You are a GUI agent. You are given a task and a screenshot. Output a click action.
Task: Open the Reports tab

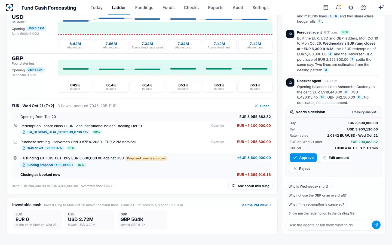point(216,8)
